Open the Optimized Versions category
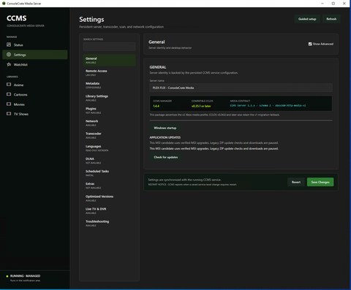The image size is (351, 290). (x=109, y=198)
